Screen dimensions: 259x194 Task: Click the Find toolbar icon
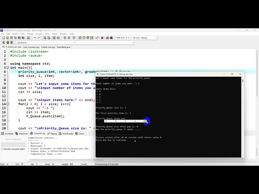coord(45,38)
